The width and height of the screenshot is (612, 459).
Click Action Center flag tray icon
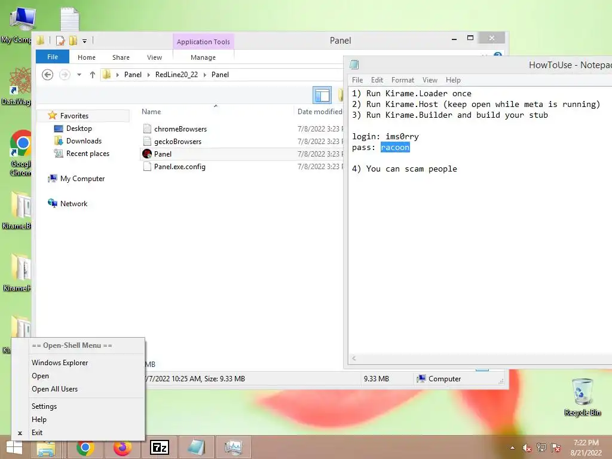(556, 448)
